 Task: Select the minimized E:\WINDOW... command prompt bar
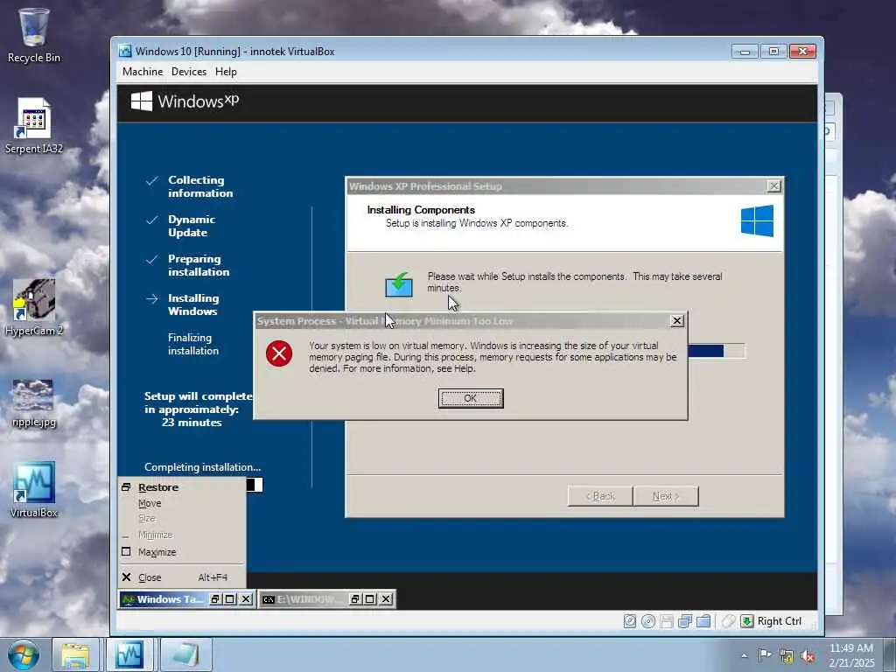(303, 598)
